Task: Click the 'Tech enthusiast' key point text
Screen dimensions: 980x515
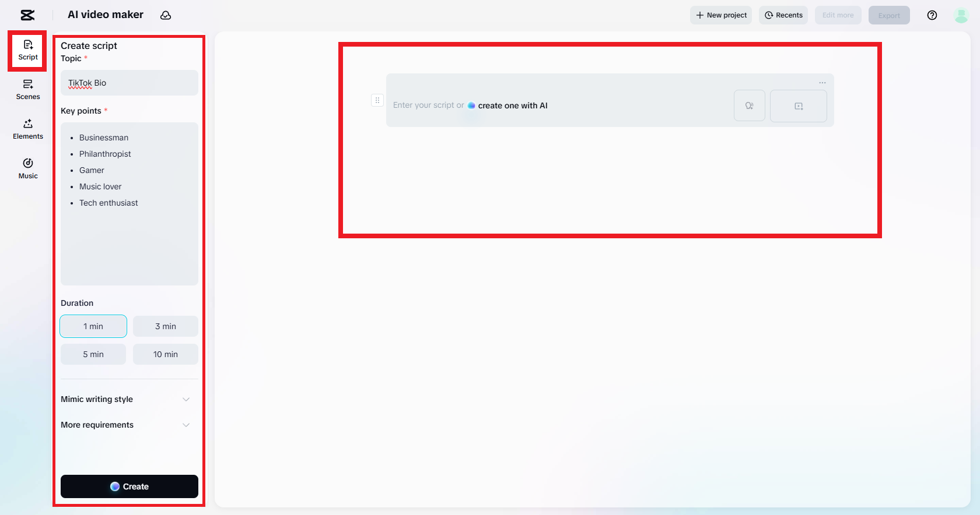Action: coord(108,203)
